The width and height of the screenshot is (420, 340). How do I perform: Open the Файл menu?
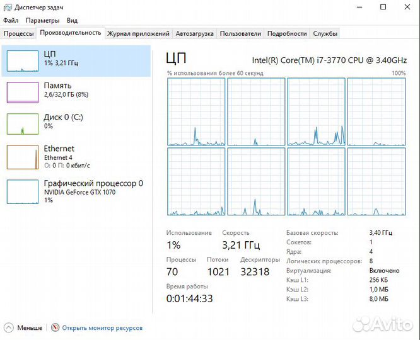[x=11, y=20]
